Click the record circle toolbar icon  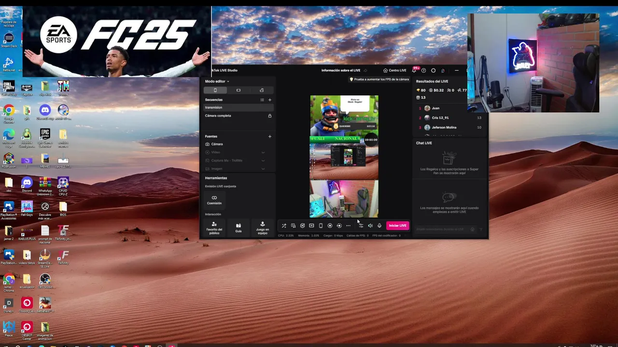coord(330,226)
